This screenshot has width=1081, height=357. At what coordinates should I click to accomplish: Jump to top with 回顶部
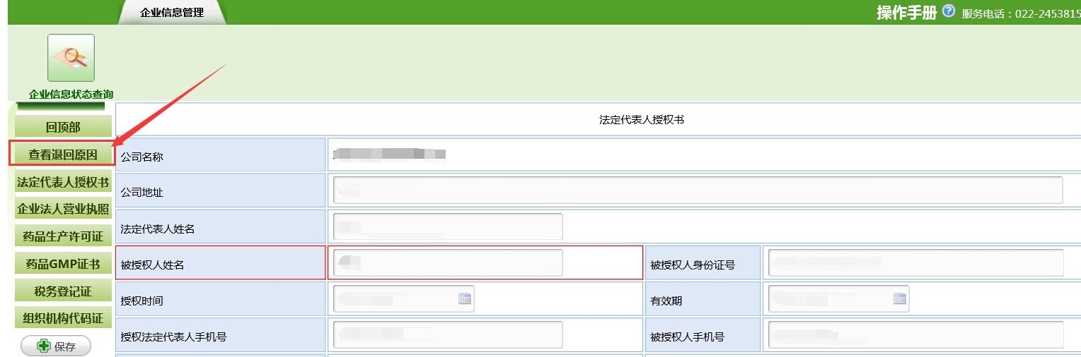tap(63, 127)
